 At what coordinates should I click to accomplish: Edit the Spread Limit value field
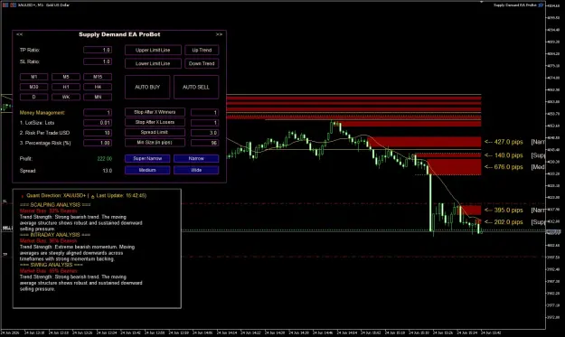click(x=204, y=133)
